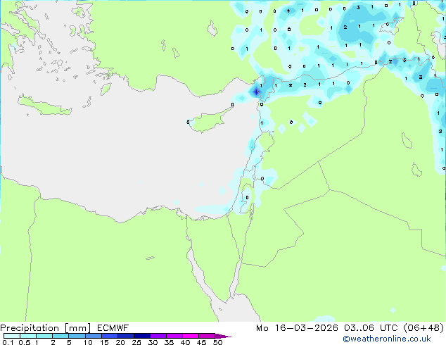
Task: Click the legend value '25'
Action: click(136, 342)
